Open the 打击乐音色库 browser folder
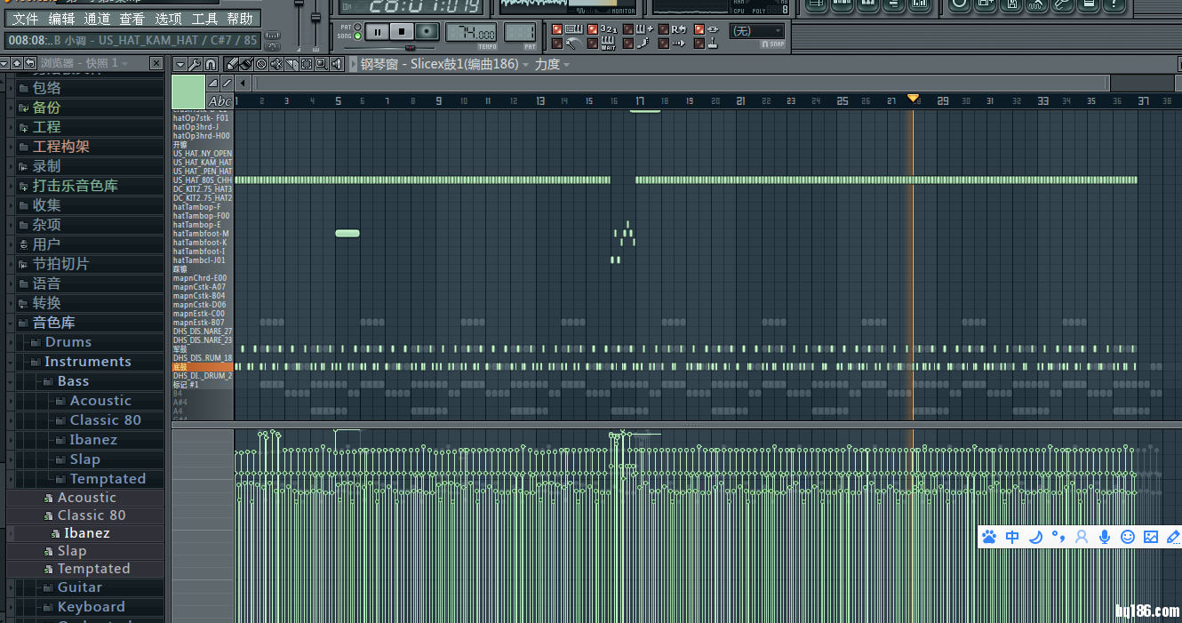This screenshot has width=1182, height=623. tap(75, 186)
